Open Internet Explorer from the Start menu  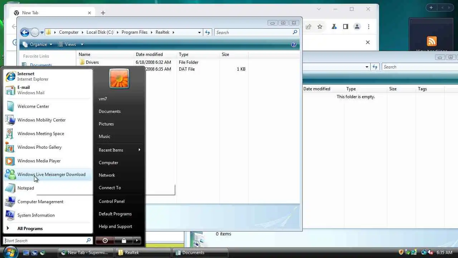click(48, 76)
